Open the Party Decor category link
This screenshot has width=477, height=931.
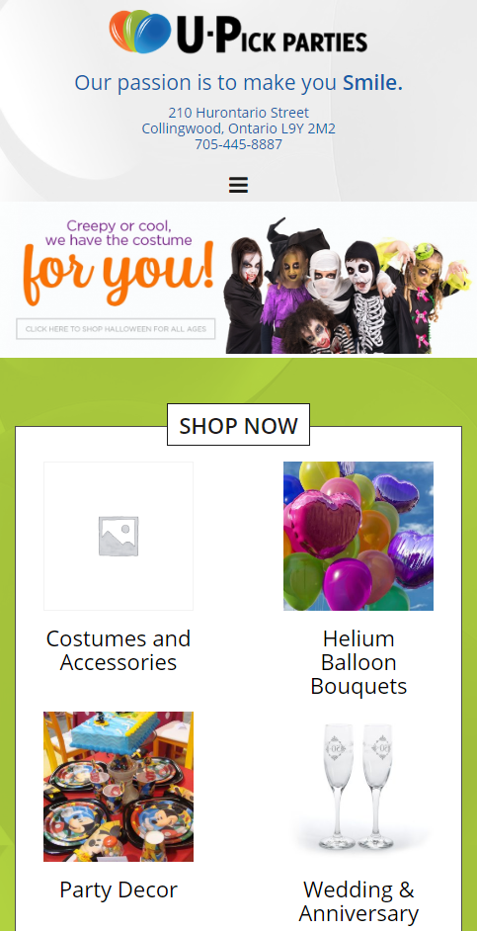[119, 889]
